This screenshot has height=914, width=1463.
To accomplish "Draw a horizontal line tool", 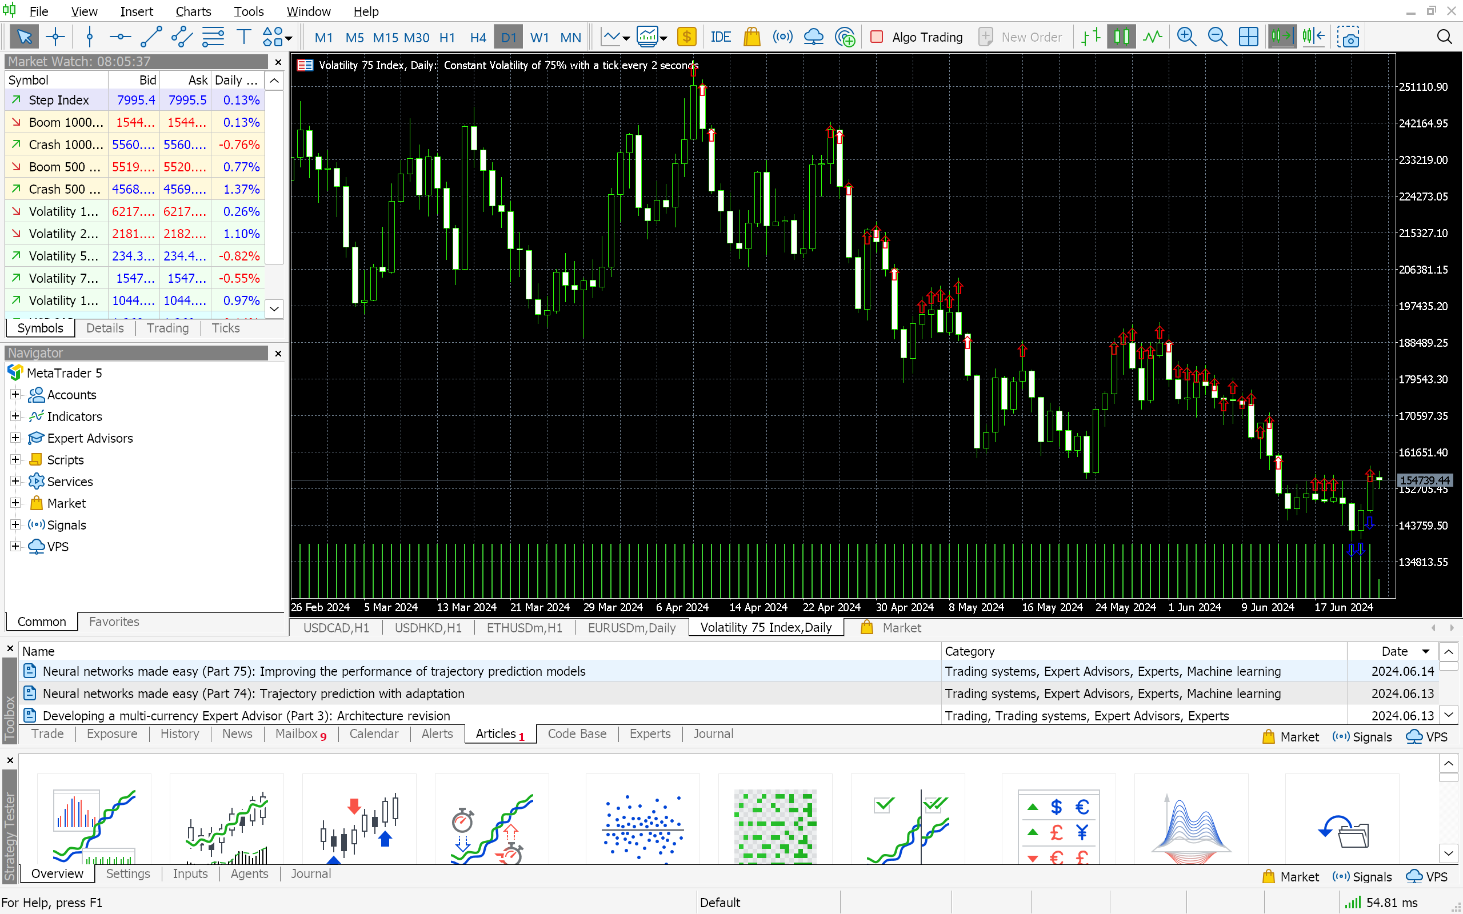I will tap(121, 37).
